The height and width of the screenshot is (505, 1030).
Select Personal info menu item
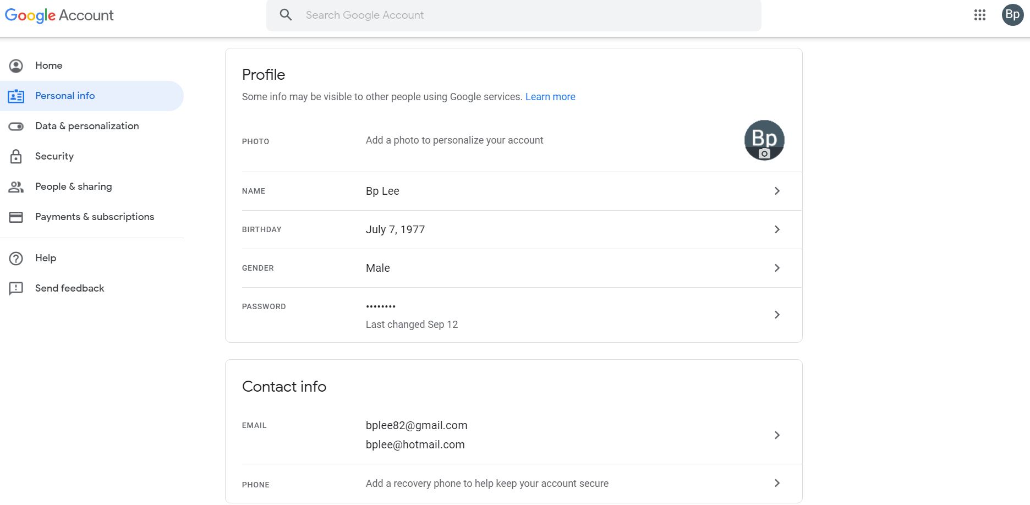pyautogui.click(x=92, y=96)
